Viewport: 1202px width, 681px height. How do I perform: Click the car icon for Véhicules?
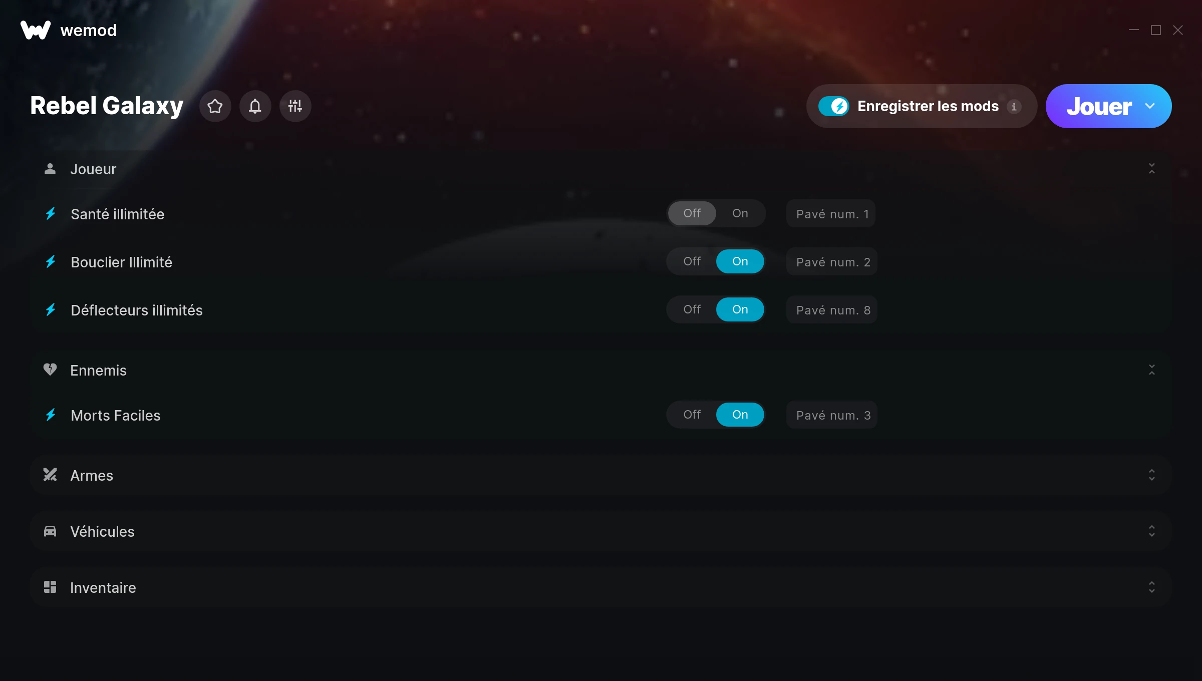tap(50, 531)
